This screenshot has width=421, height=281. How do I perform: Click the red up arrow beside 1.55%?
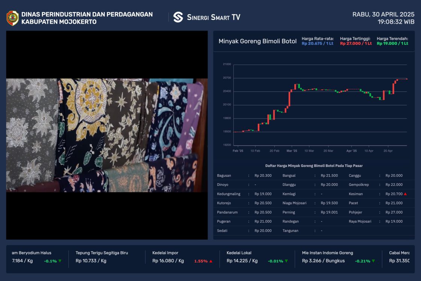click(x=211, y=261)
